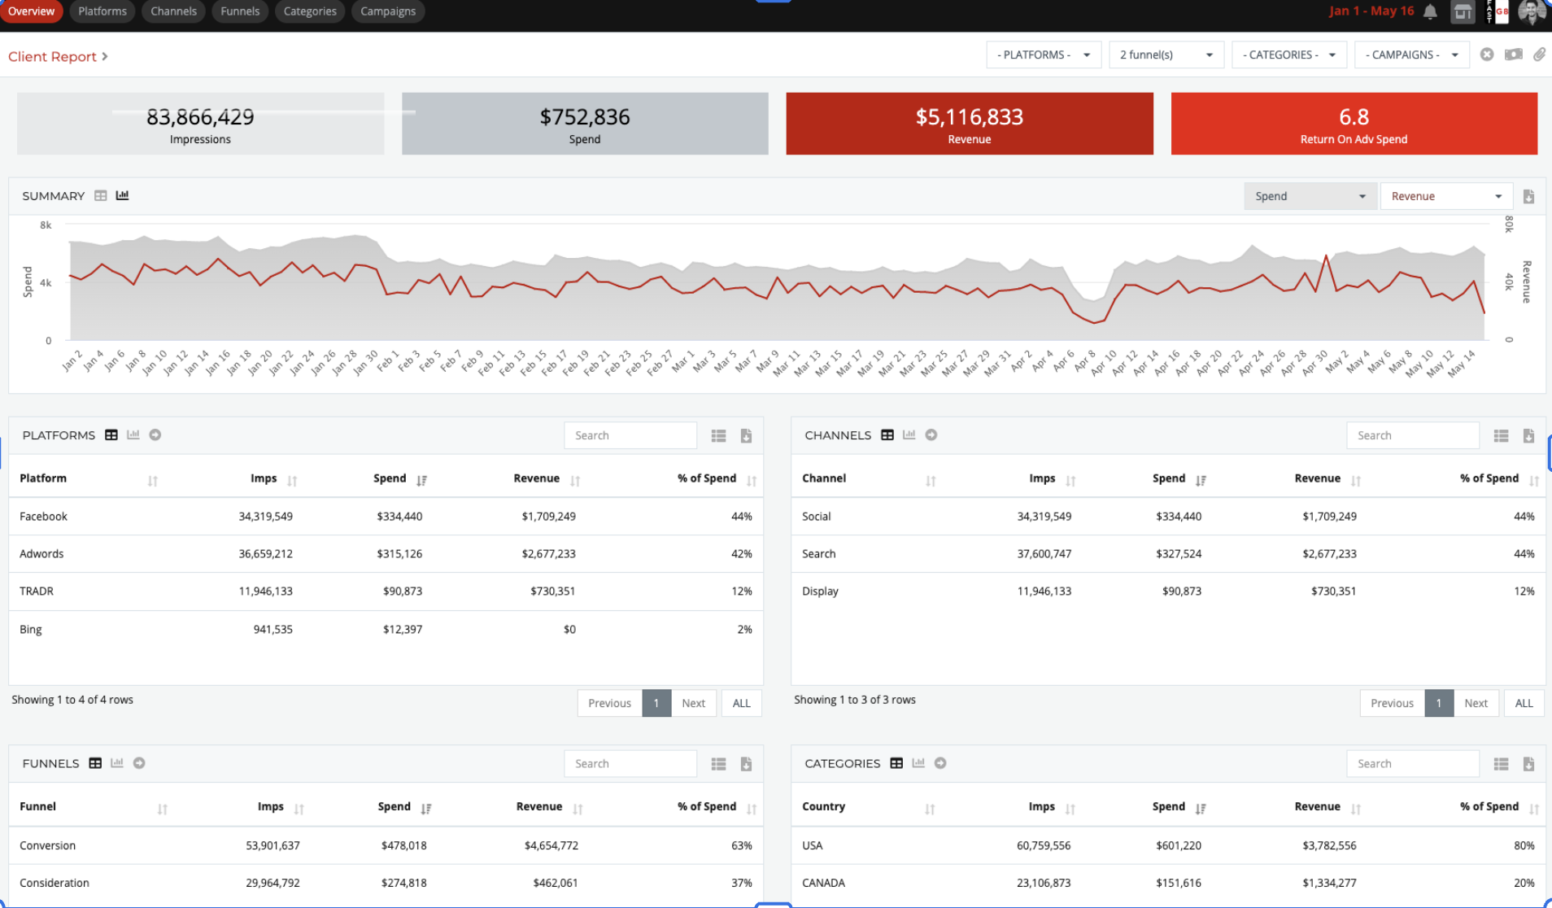Switch Summary to table view icon
The image size is (1552, 908).
coord(101,195)
